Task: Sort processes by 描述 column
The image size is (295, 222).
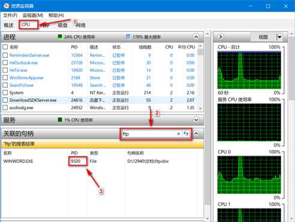Action: click(x=94, y=47)
